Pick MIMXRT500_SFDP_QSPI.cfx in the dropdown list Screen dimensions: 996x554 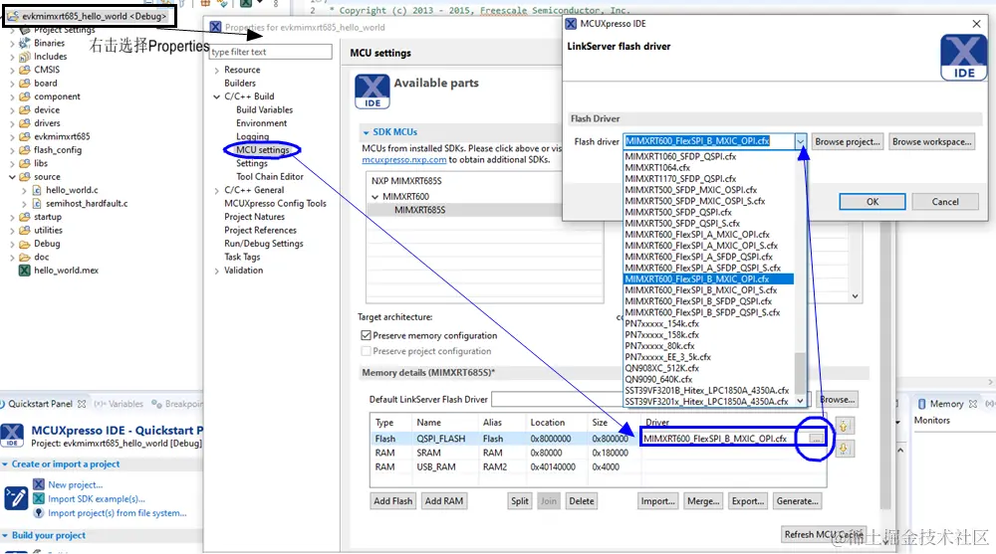tap(678, 212)
